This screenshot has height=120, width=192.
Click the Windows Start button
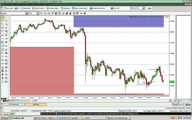click(x=4, y=118)
